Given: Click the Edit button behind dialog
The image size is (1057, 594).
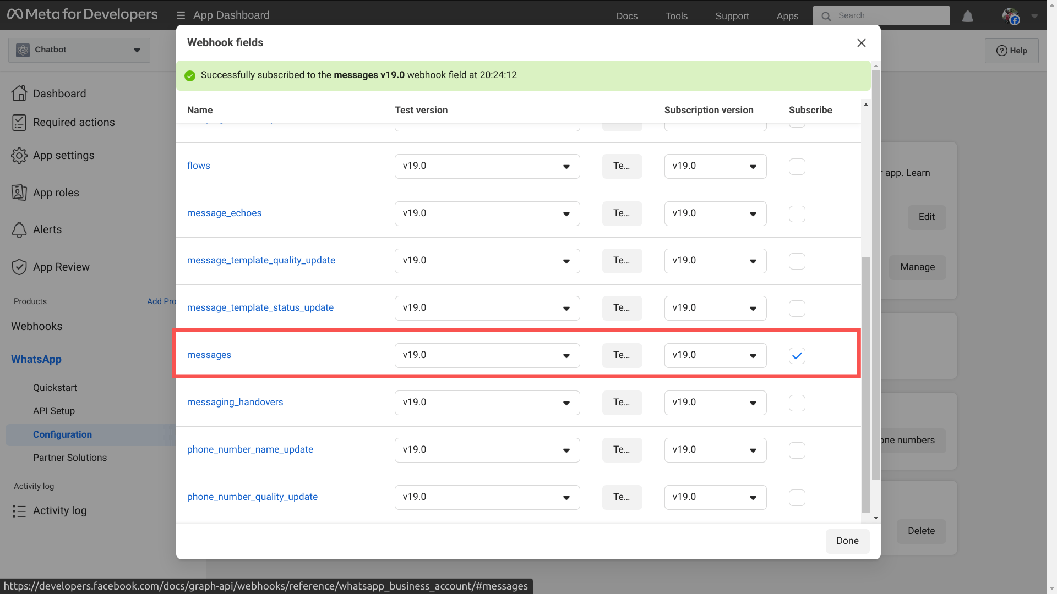Looking at the screenshot, I should click(927, 217).
